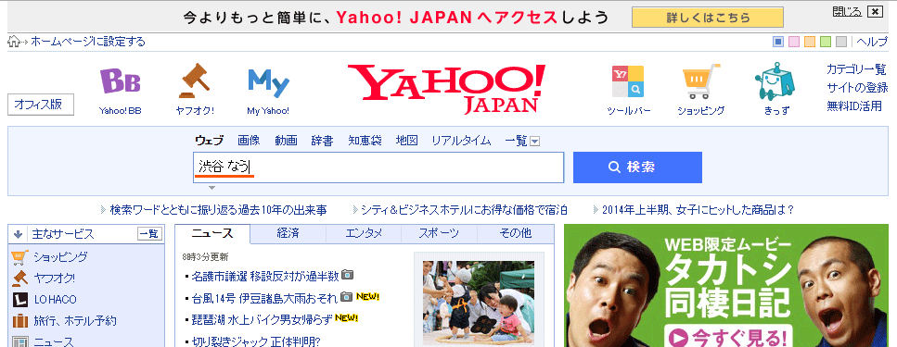
Task: Open LOHACO in the services sidebar
Action: (x=55, y=300)
